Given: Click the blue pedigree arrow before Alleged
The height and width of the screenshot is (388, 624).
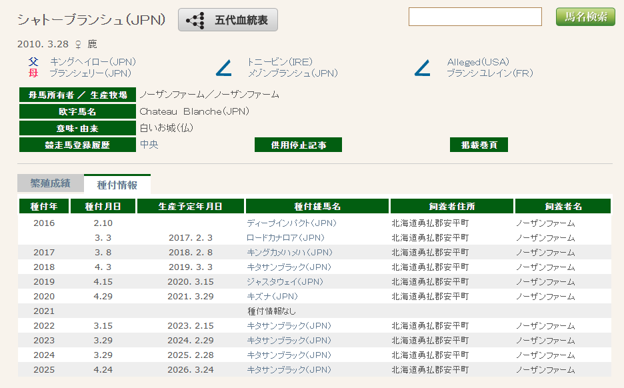Looking at the screenshot, I should [422, 67].
